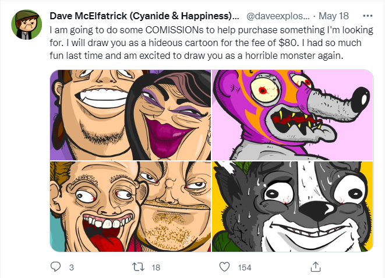This screenshot has width=385, height=278.
Task: Click the like count number 154
Action: 244,267
